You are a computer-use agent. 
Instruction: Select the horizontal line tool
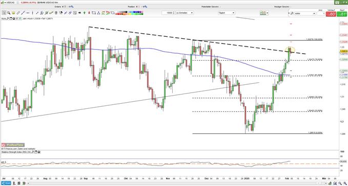(x=28, y=13)
